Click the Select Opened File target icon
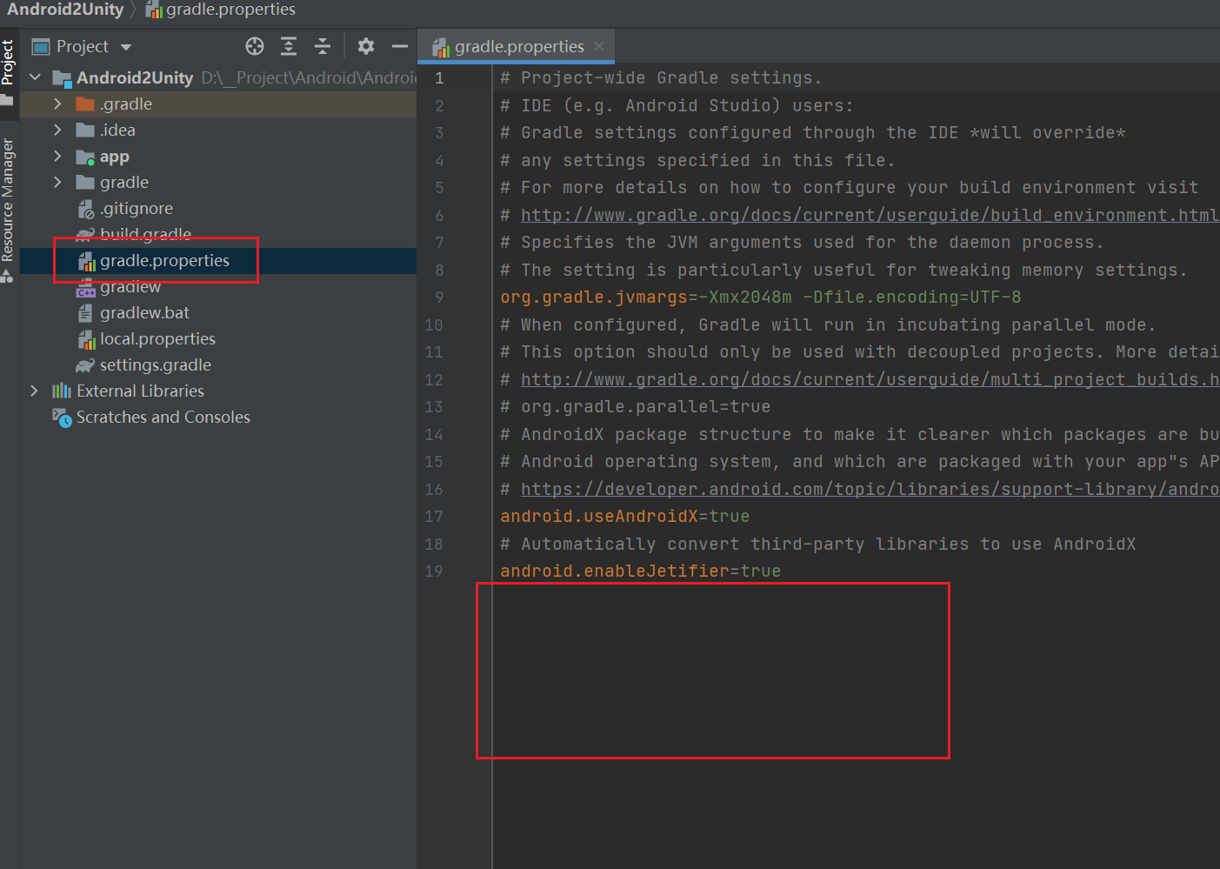The width and height of the screenshot is (1220, 869). (x=255, y=46)
